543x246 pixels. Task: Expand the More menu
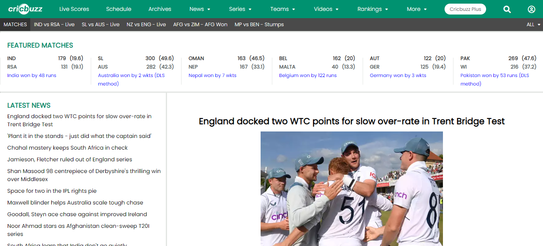coord(416,9)
